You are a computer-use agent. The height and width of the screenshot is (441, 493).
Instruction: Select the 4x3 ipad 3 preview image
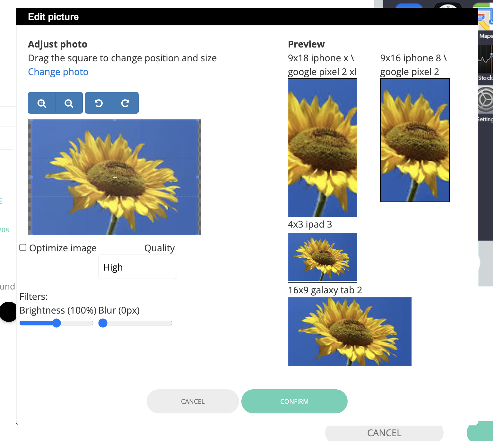(322, 257)
